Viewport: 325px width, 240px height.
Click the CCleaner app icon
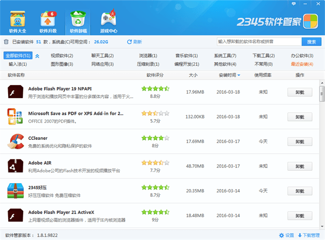tap(15, 142)
